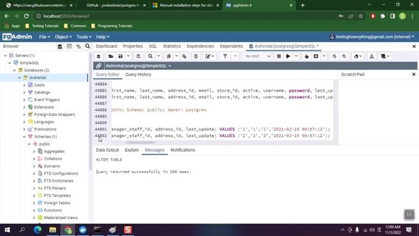Stop the running query
This screenshot has height=236, width=419.
[279, 56]
